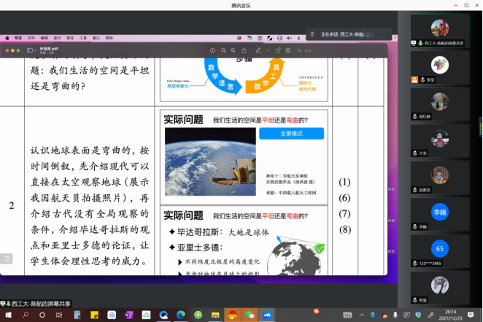Click the markup pen icon in Preview
Screen dimensions: 483x322
(x=258, y=50)
